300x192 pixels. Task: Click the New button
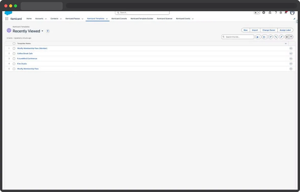point(246,30)
